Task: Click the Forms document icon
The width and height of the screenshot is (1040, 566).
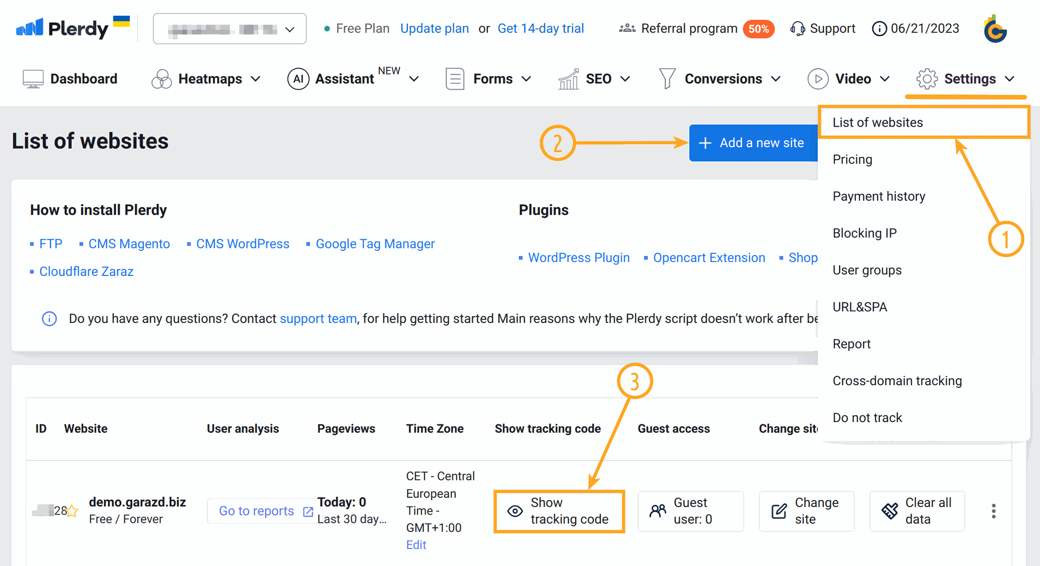Action: pyautogui.click(x=455, y=79)
